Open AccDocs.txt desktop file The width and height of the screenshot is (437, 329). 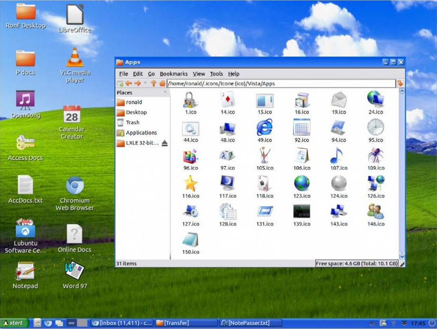pyautogui.click(x=26, y=189)
